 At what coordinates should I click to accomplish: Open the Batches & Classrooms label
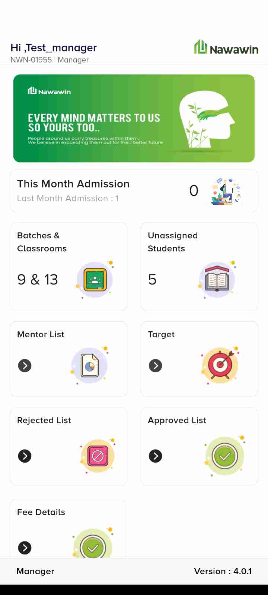tap(42, 242)
